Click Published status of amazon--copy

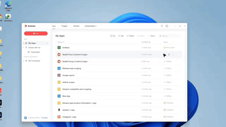pos(168,110)
